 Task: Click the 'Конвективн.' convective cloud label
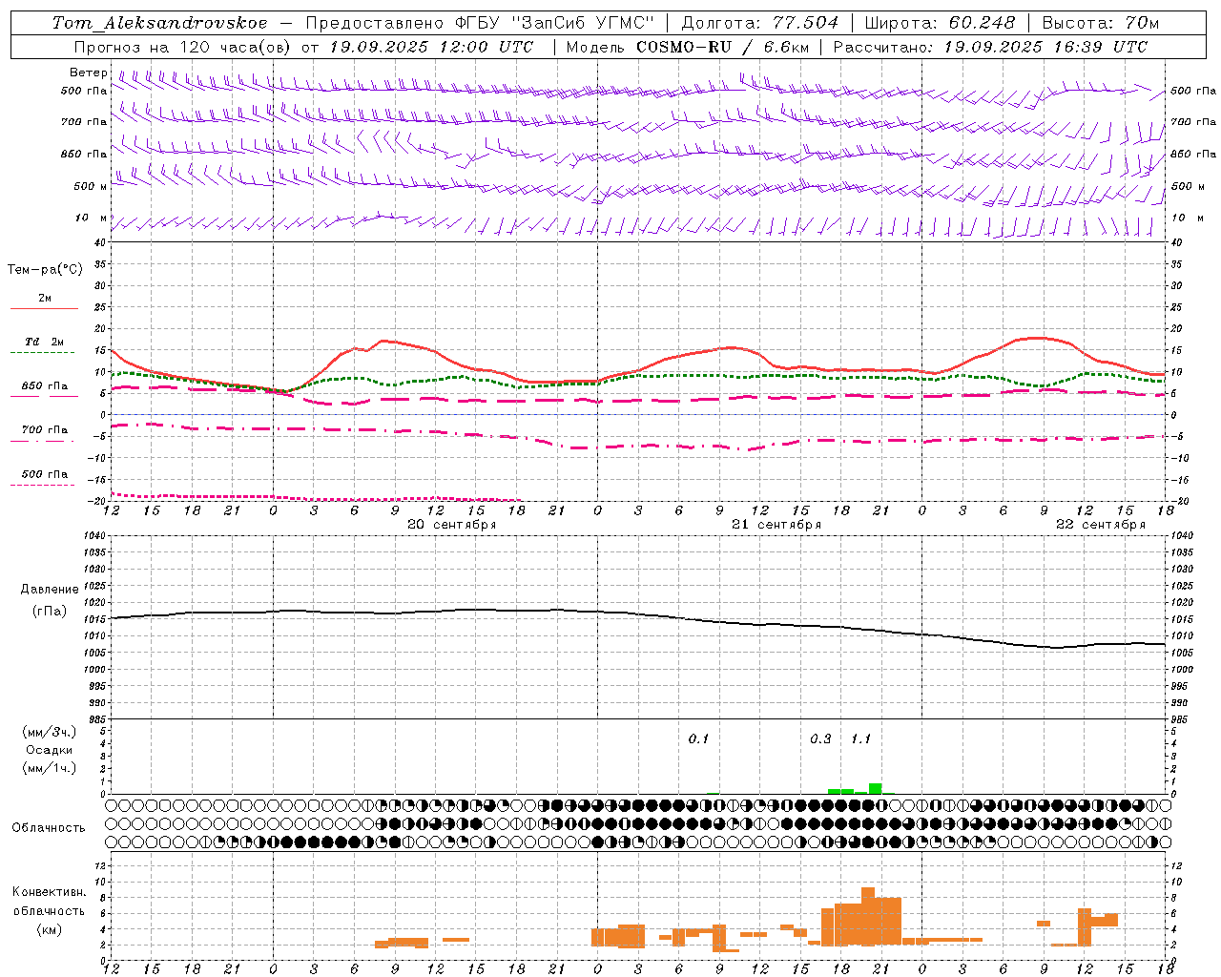(50, 892)
